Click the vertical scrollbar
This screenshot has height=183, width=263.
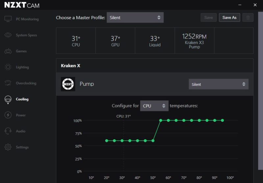point(260,90)
